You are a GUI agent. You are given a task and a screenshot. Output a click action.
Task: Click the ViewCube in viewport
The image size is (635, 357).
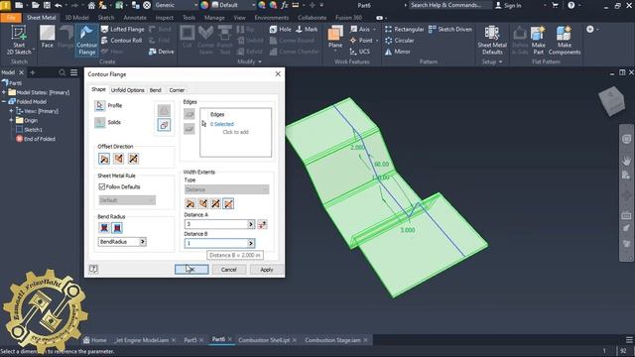(x=612, y=101)
